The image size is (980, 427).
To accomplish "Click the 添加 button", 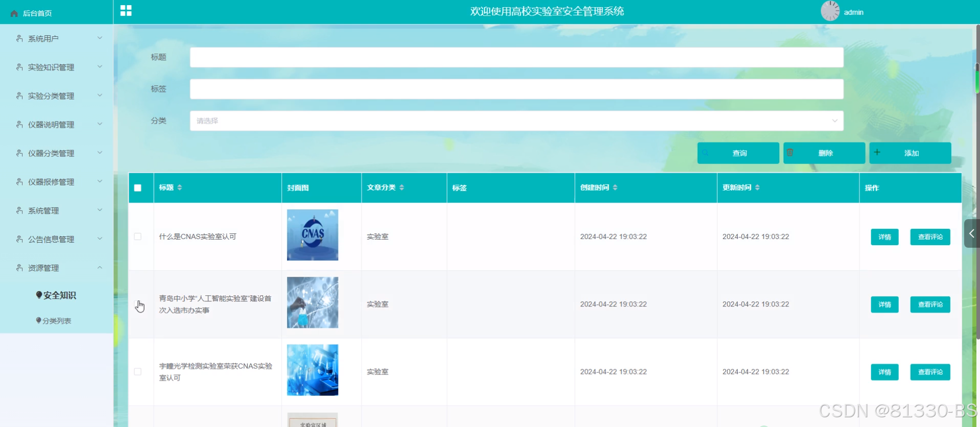I will (x=910, y=153).
